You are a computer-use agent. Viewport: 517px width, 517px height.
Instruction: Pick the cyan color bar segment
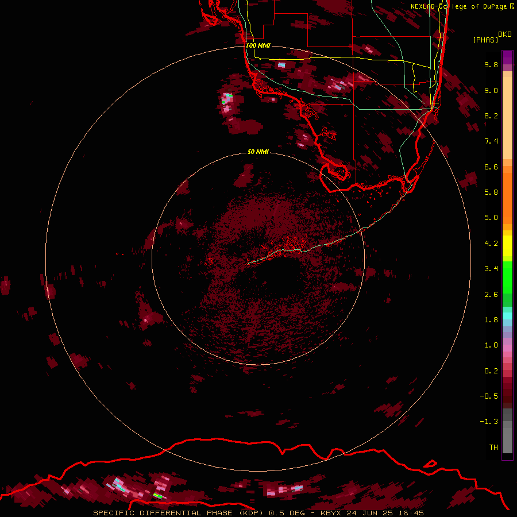[x=507, y=316]
